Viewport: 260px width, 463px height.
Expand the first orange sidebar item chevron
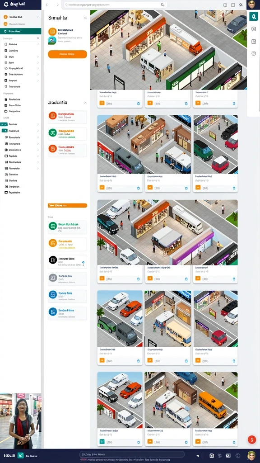(38, 17)
